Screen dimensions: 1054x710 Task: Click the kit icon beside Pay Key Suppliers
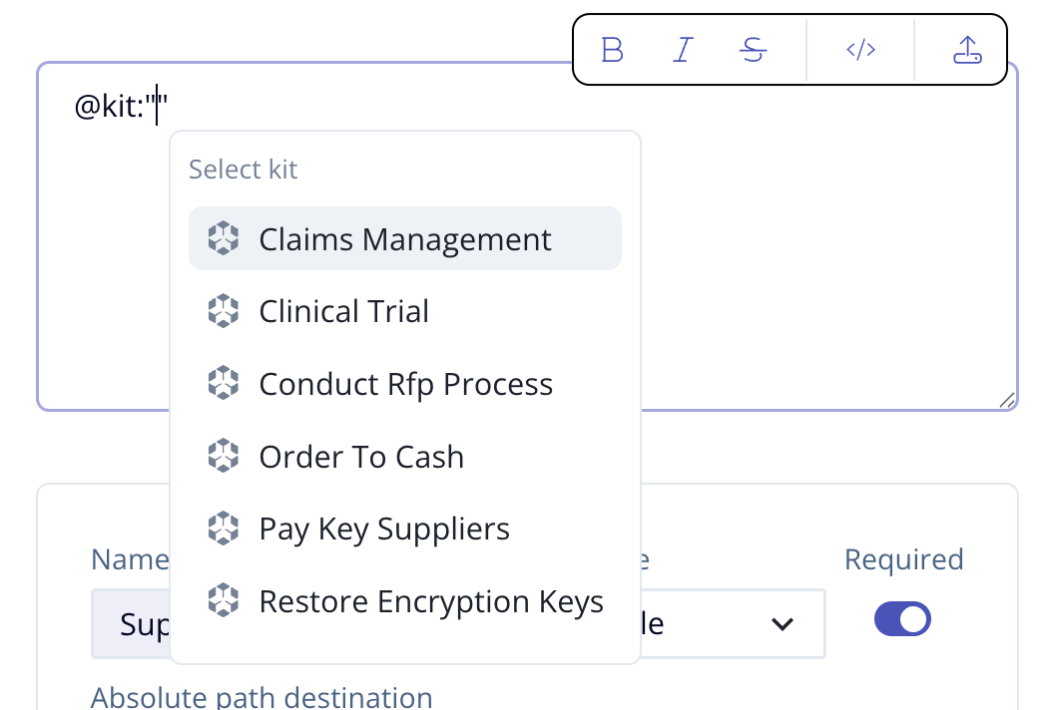pos(223,529)
